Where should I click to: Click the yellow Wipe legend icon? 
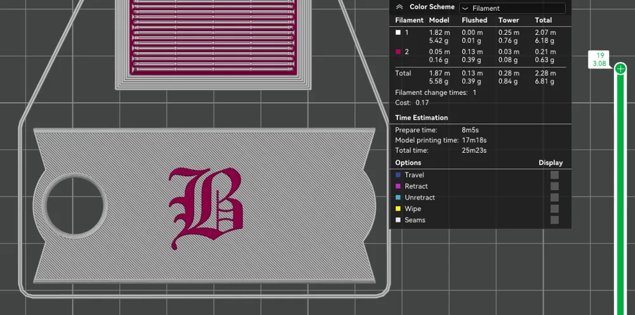click(x=398, y=209)
